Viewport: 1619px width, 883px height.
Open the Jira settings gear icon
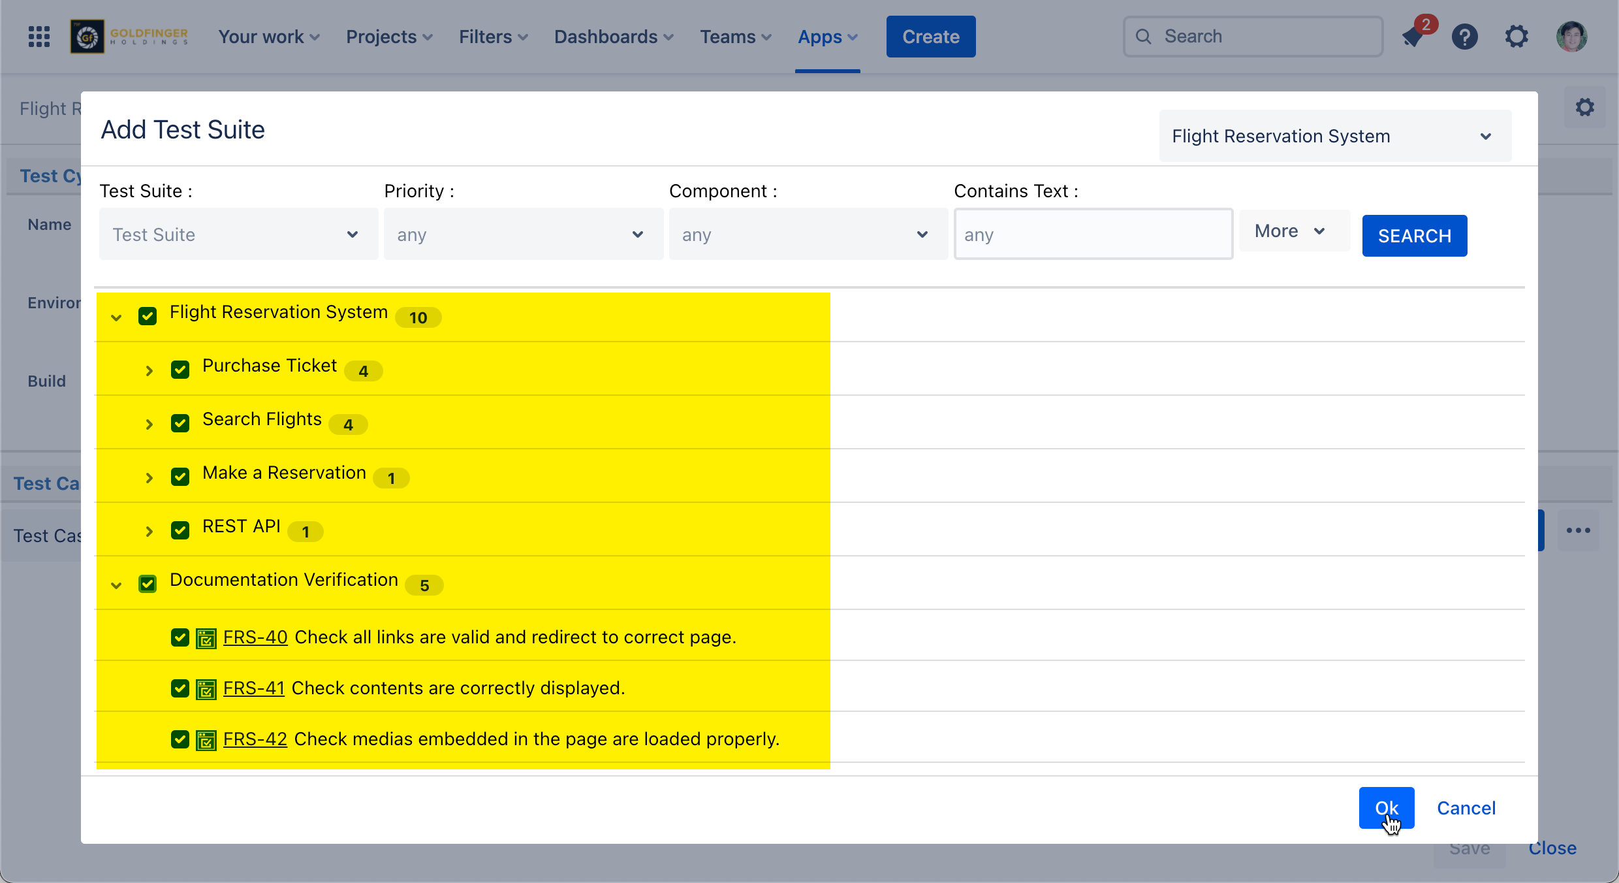(1517, 37)
